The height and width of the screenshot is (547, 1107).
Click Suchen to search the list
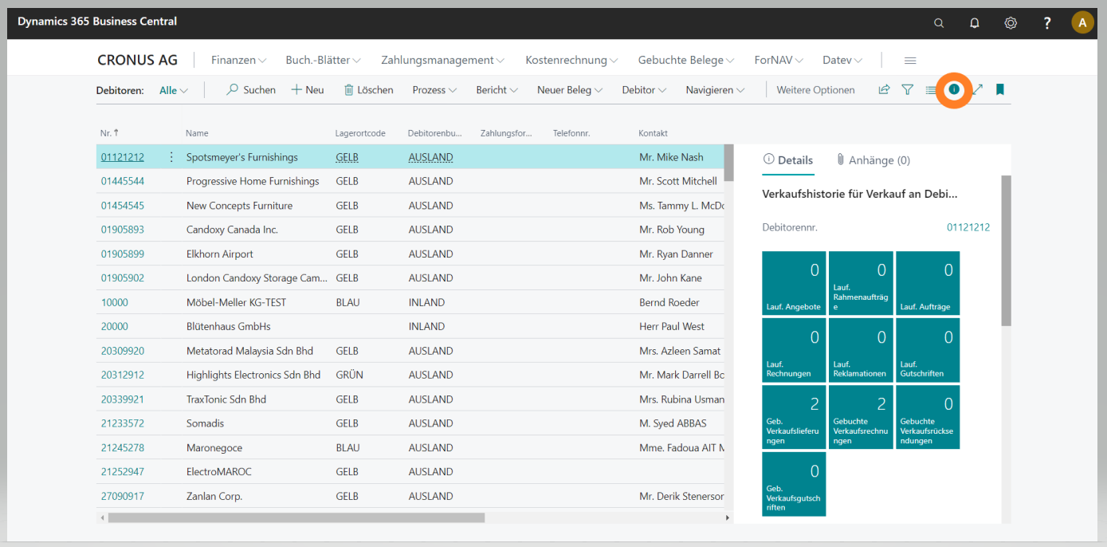point(251,90)
